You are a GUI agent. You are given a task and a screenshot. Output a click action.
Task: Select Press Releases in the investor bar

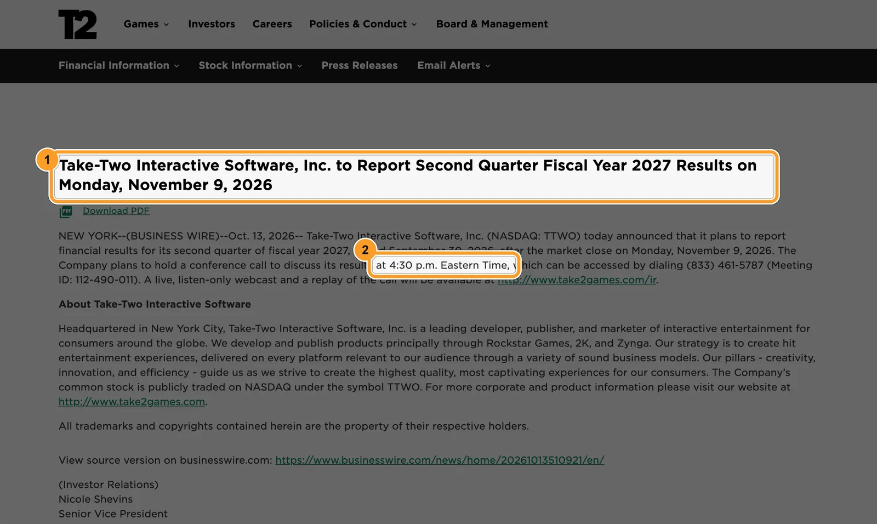point(360,66)
